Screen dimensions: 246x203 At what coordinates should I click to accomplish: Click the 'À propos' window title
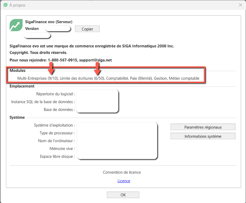18,5
